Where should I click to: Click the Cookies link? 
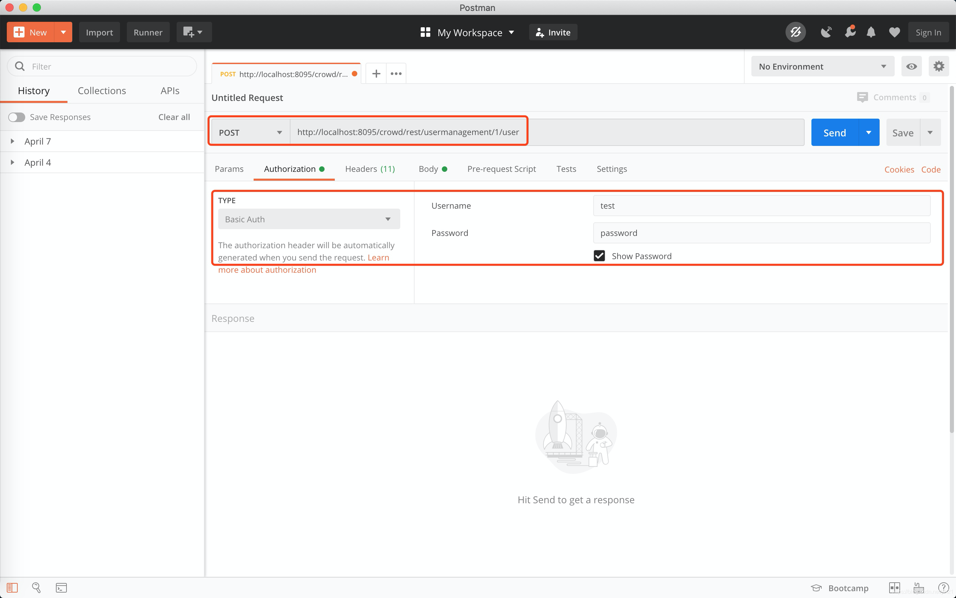899,169
